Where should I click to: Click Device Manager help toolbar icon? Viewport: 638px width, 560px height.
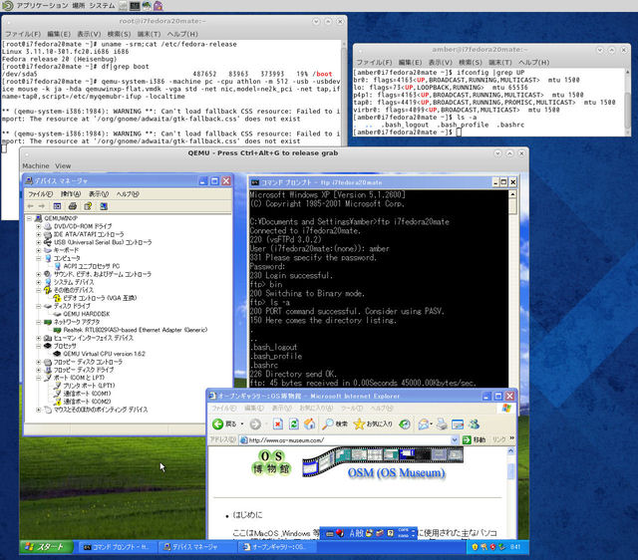tap(88, 206)
